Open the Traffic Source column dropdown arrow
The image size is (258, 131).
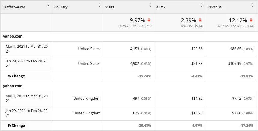(x=48, y=5)
